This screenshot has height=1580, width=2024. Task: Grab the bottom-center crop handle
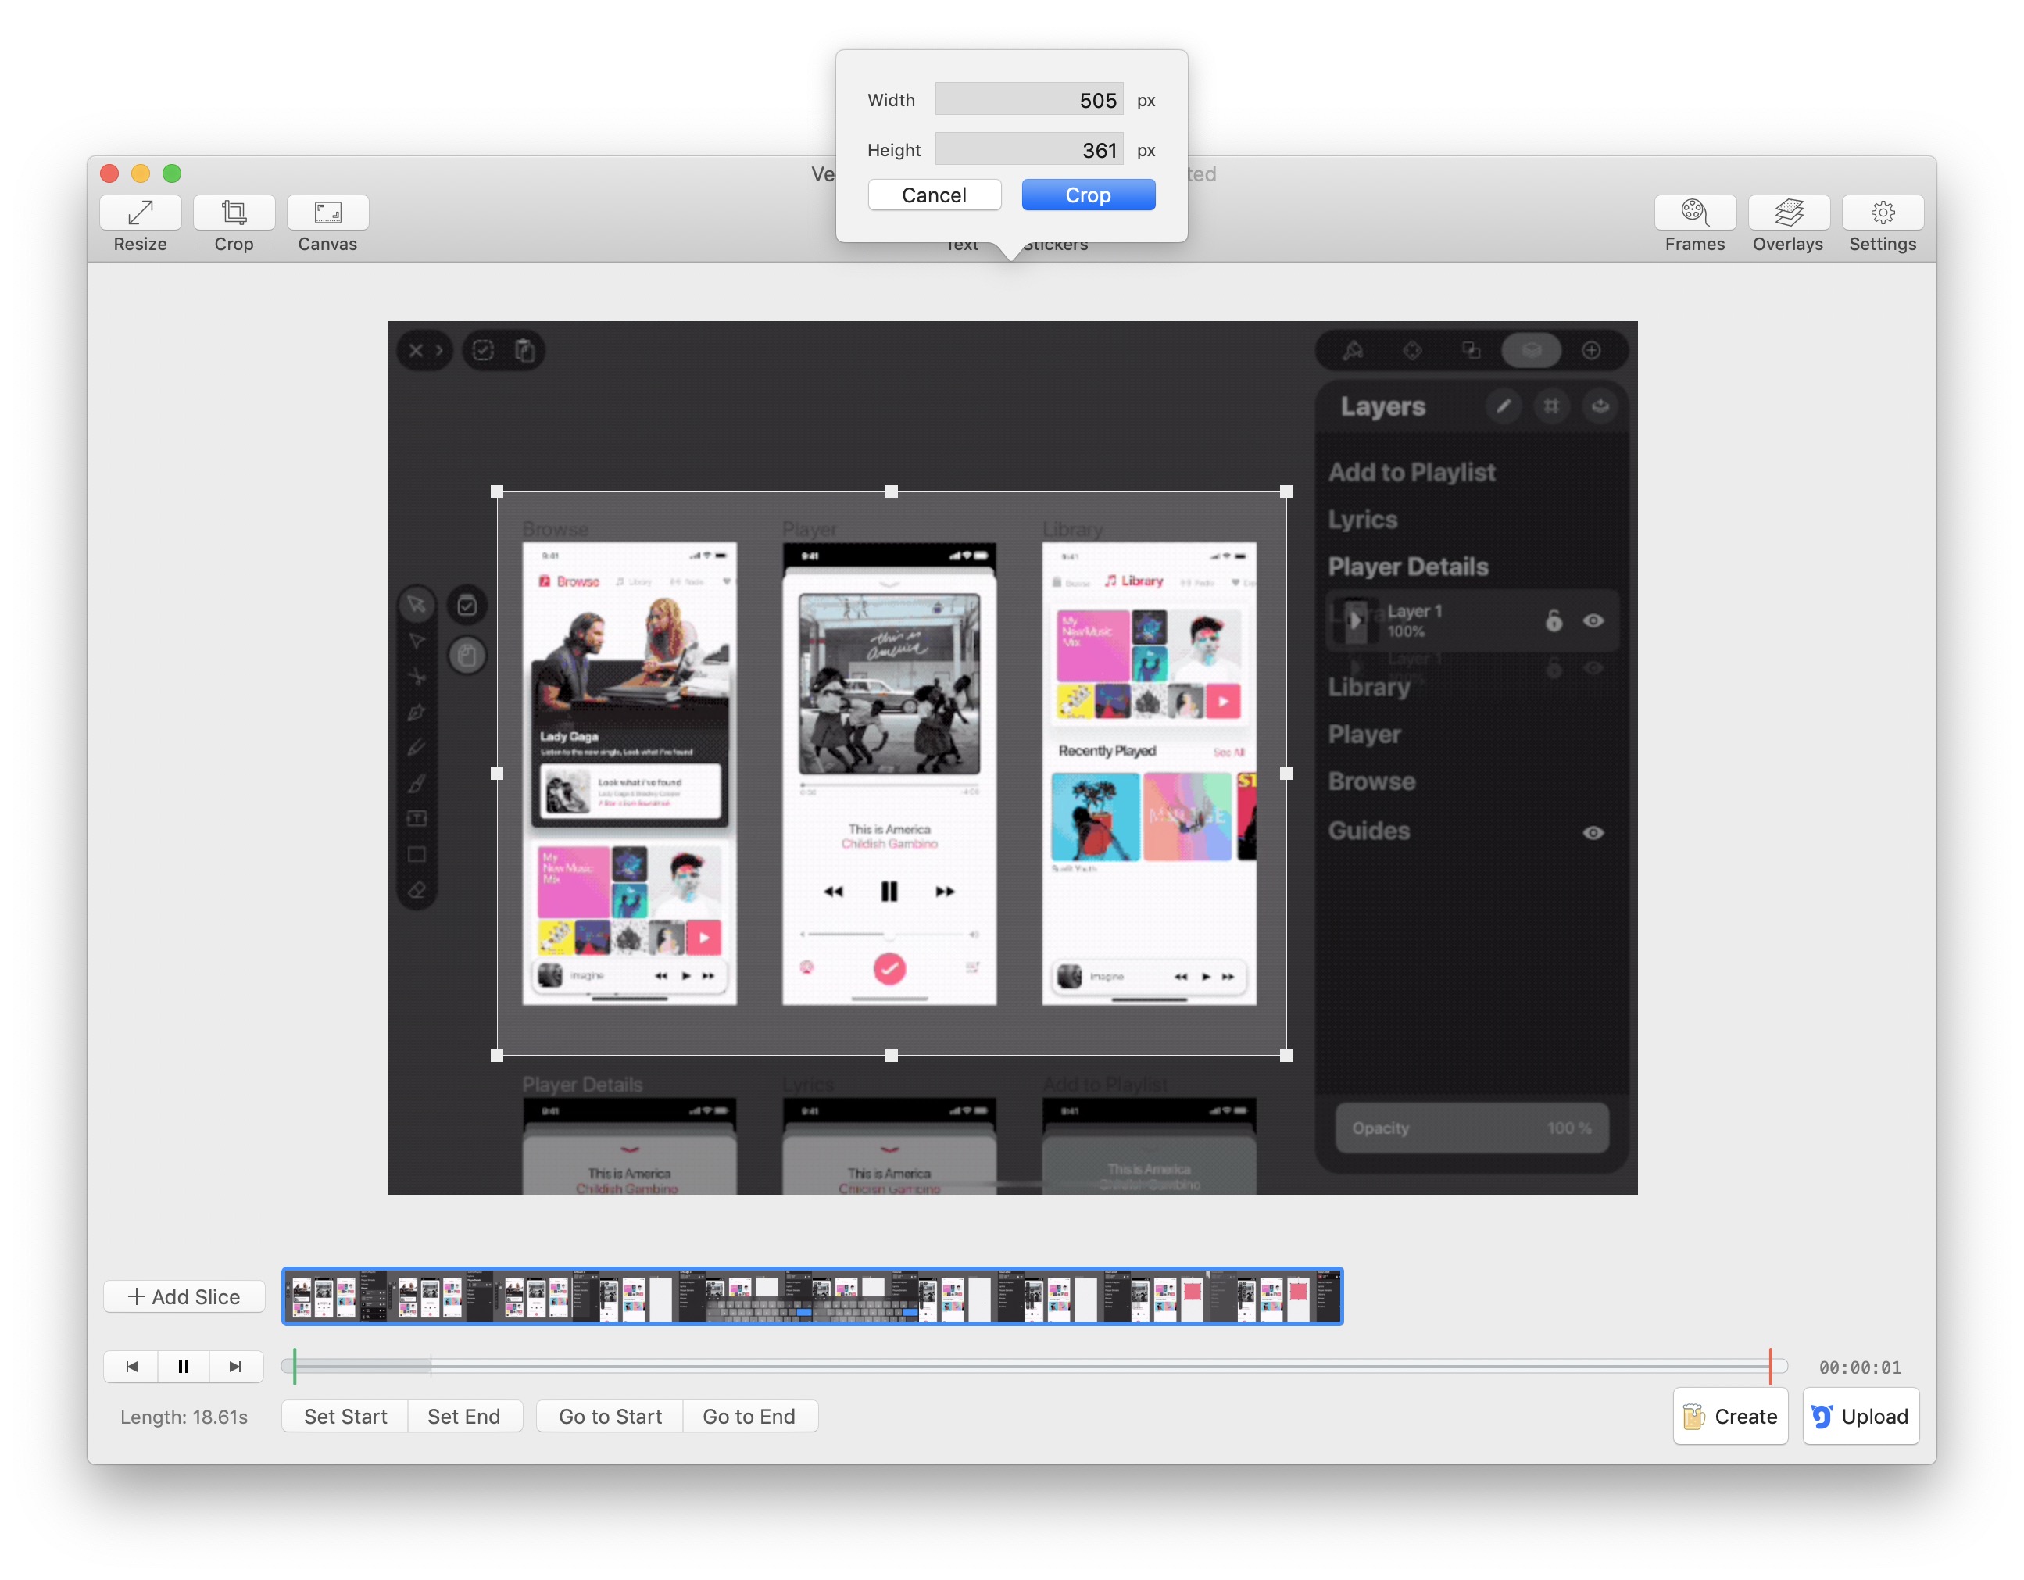click(x=892, y=1055)
